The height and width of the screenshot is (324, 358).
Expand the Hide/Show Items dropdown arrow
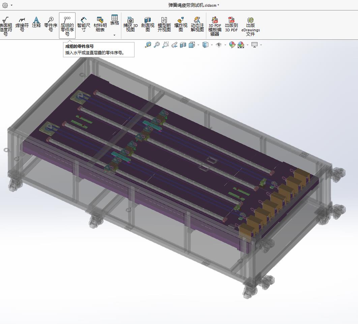click(225, 45)
